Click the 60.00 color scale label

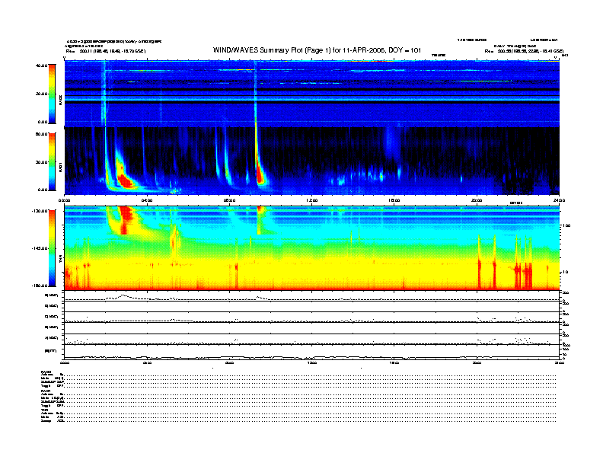point(41,134)
